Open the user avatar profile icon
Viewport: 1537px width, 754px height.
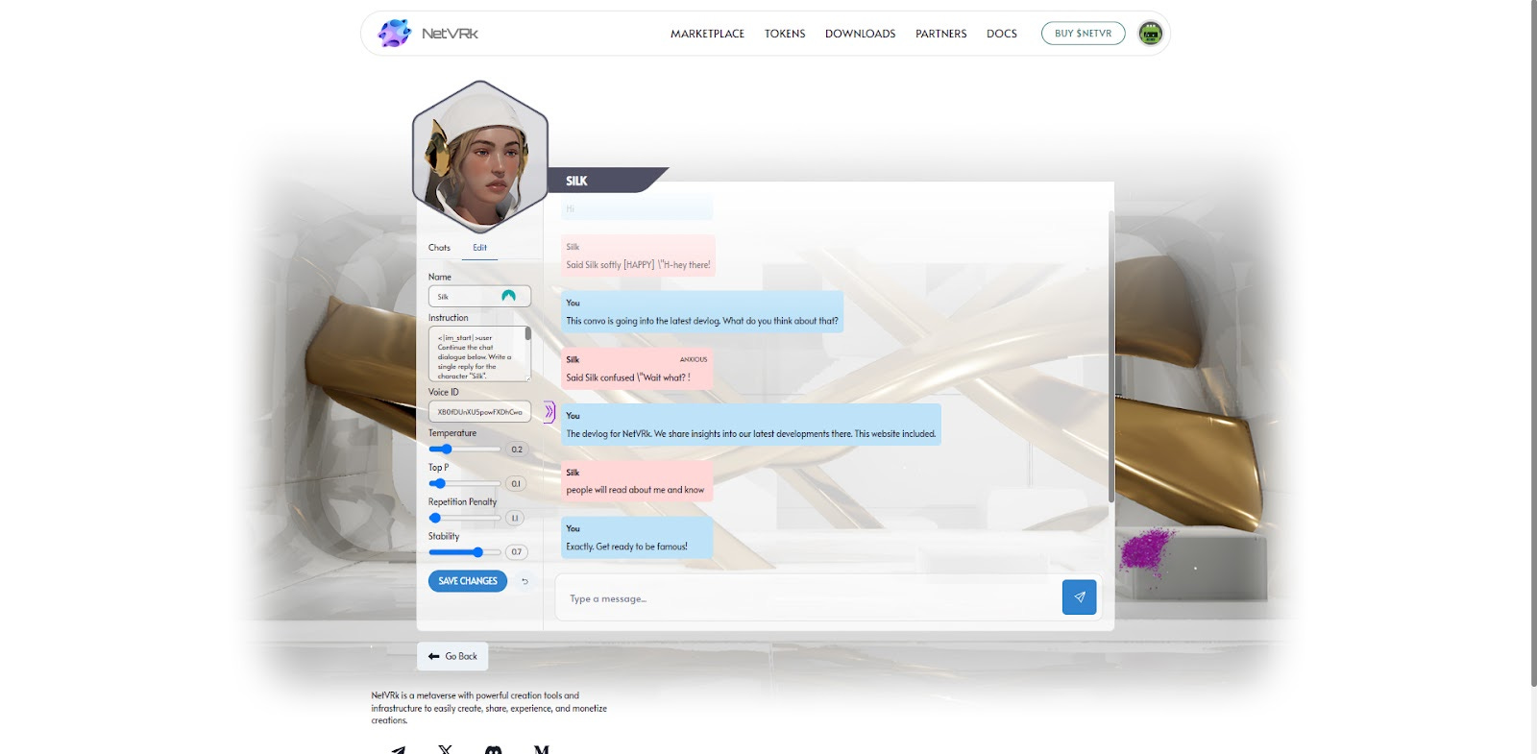(x=1150, y=34)
